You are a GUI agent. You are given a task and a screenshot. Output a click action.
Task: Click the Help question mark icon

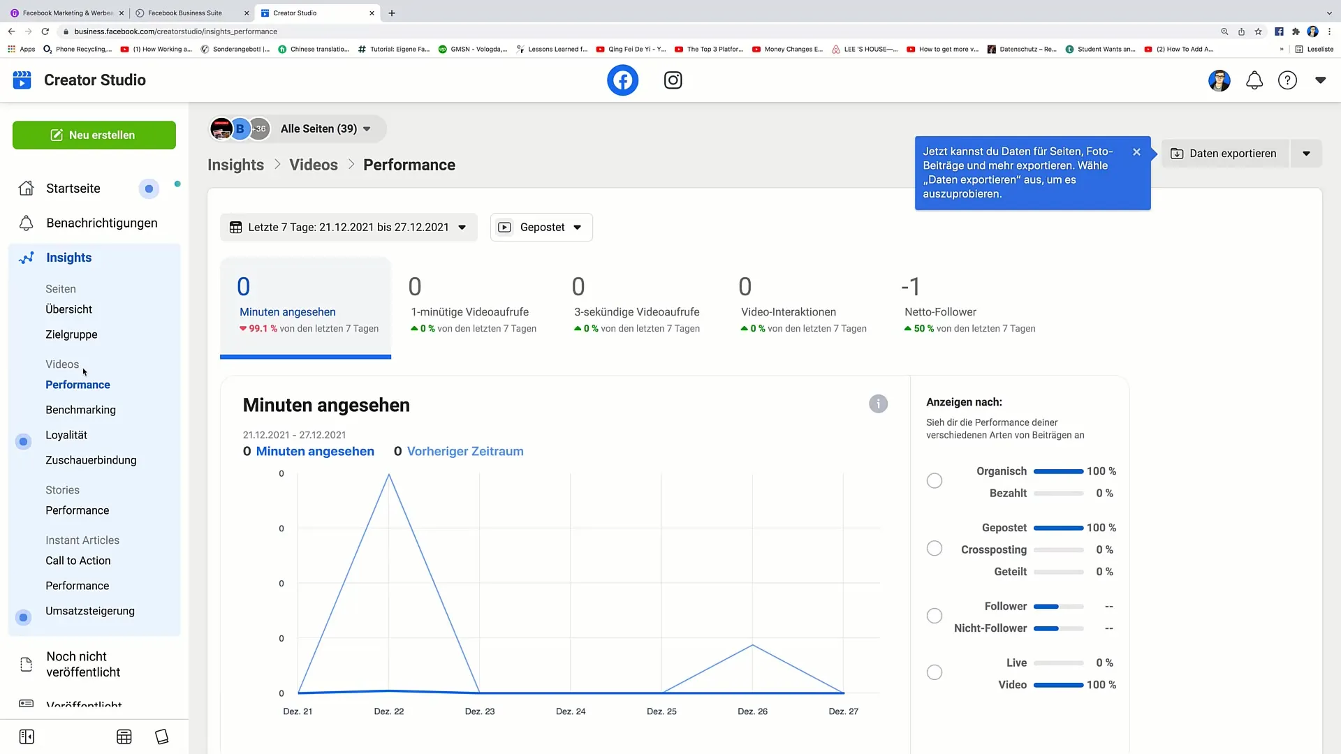click(x=1288, y=80)
